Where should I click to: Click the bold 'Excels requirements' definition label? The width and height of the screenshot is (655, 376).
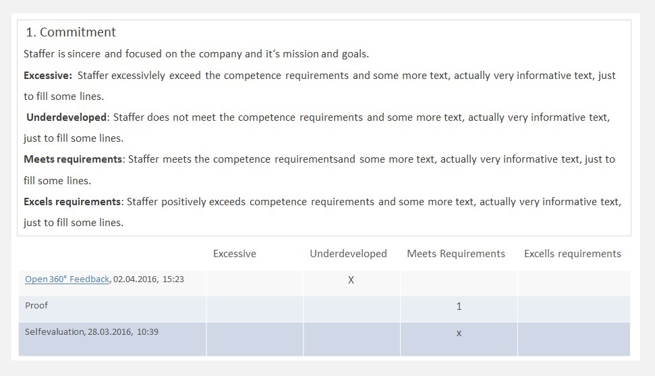pos(72,202)
